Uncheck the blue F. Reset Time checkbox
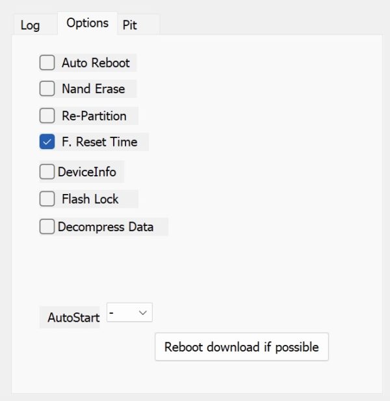This screenshot has width=390, height=401. tap(47, 142)
